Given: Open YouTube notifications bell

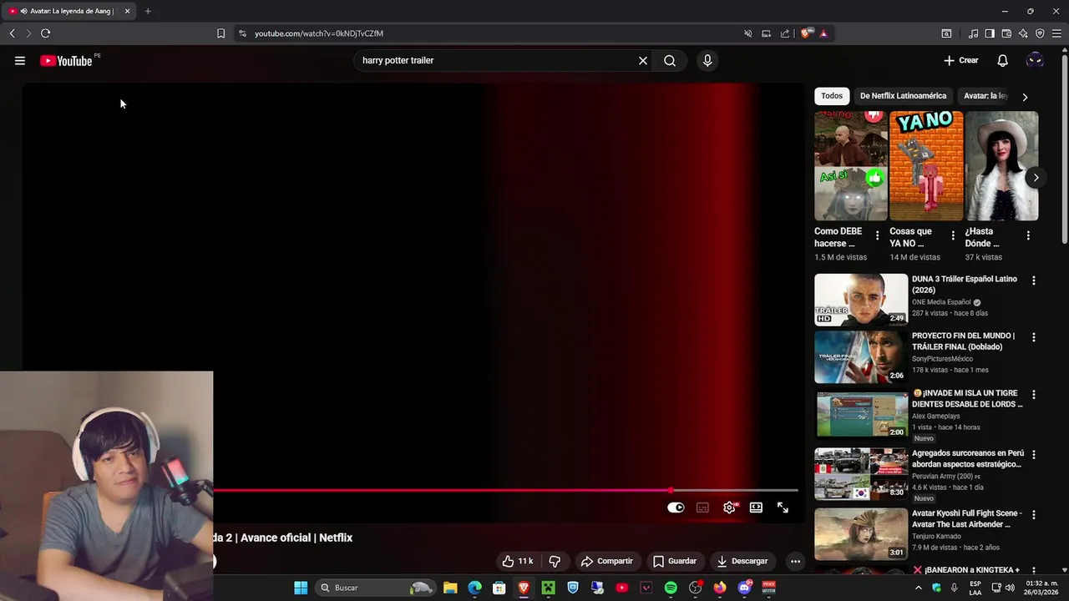Looking at the screenshot, I should tap(1003, 60).
